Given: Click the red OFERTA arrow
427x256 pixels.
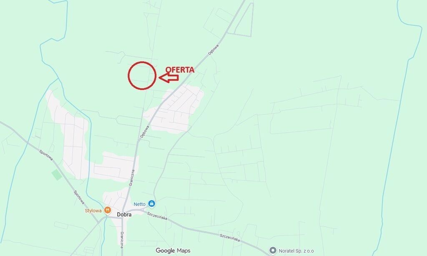Looking at the screenshot, I should pos(168,78).
